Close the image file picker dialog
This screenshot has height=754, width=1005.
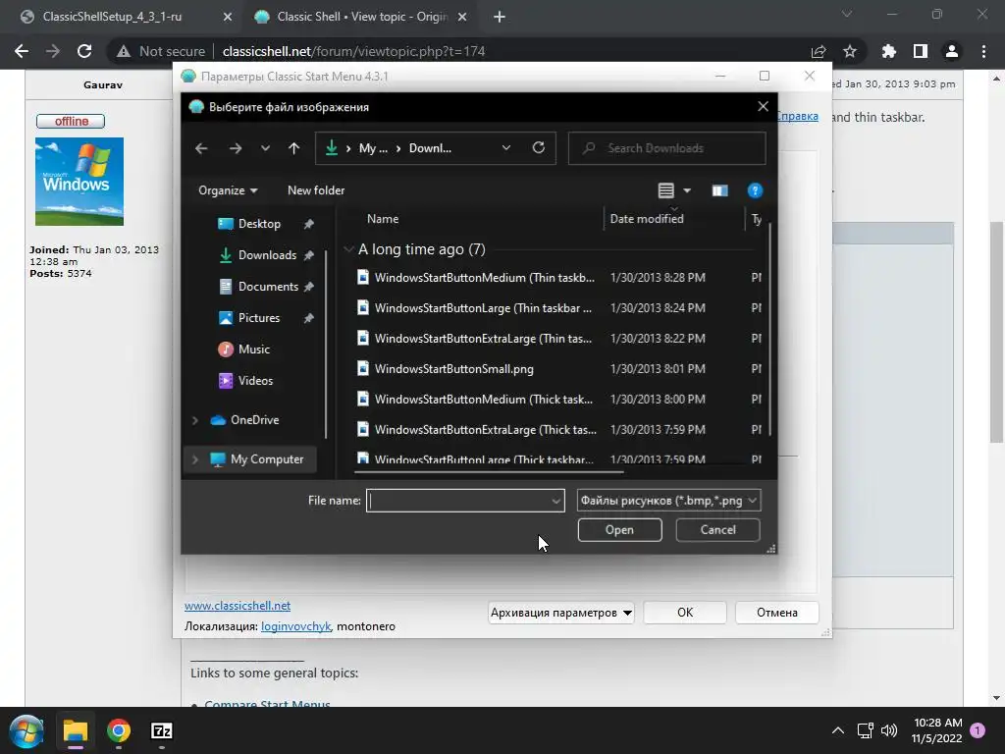point(763,106)
